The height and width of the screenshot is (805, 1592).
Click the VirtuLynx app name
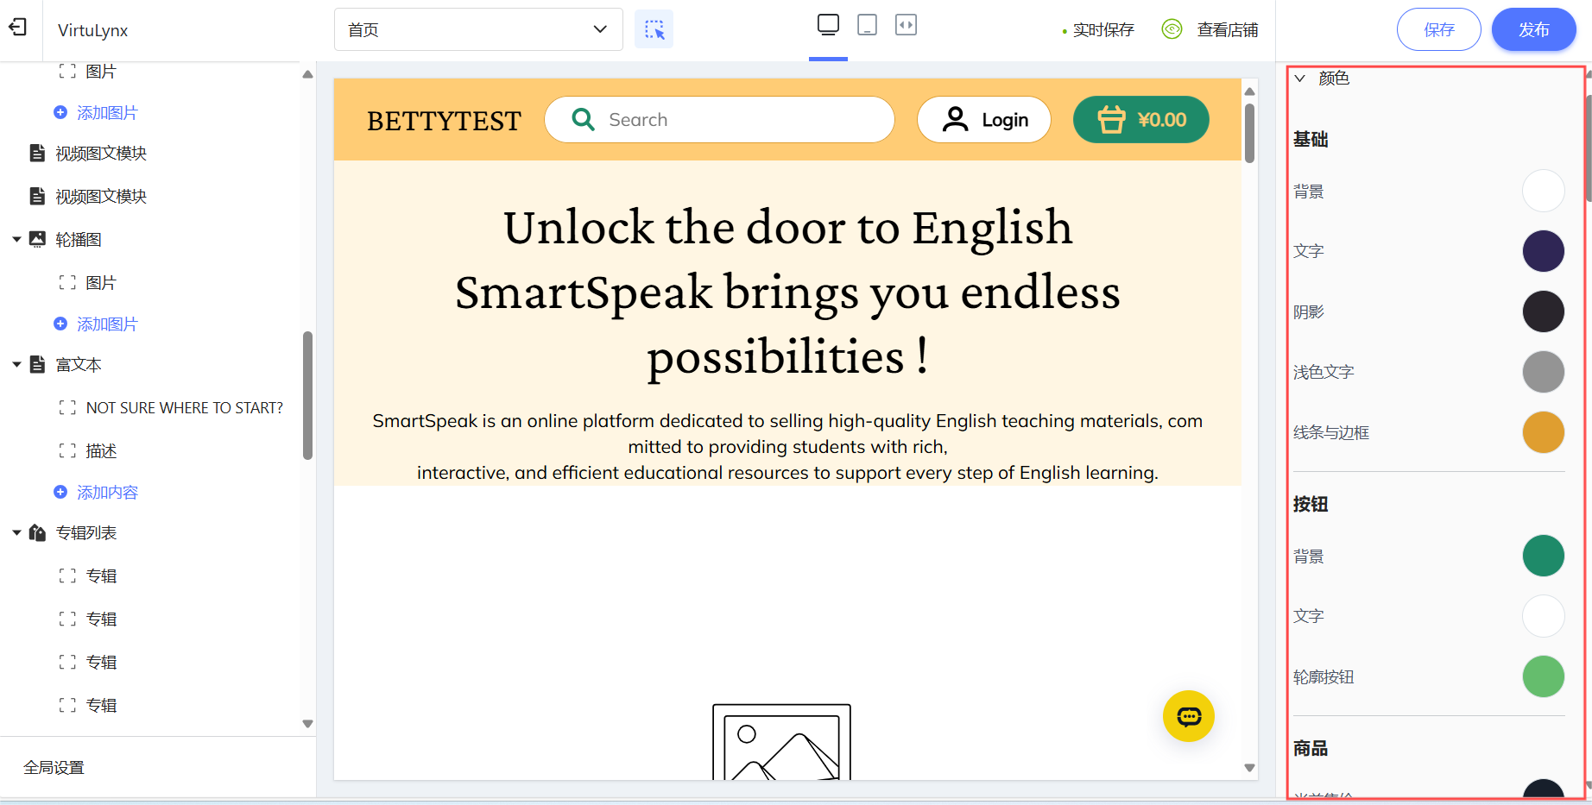92,30
